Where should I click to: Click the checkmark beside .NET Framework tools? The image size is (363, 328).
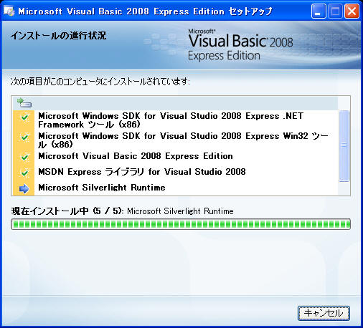point(24,117)
